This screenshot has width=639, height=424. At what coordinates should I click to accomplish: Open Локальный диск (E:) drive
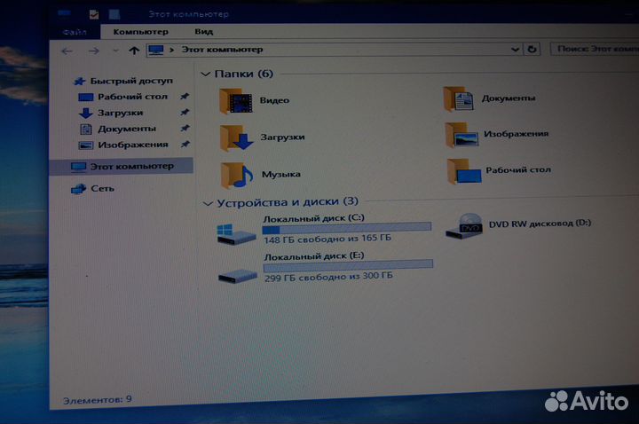(x=237, y=272)
